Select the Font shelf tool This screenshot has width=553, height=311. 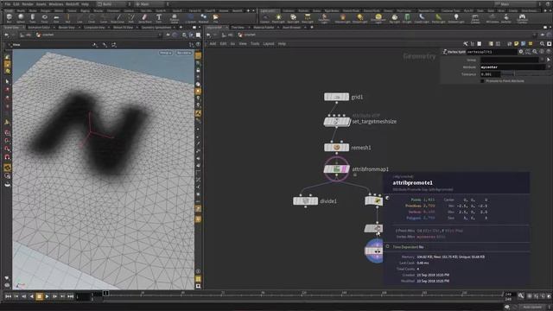pos(159,17)
